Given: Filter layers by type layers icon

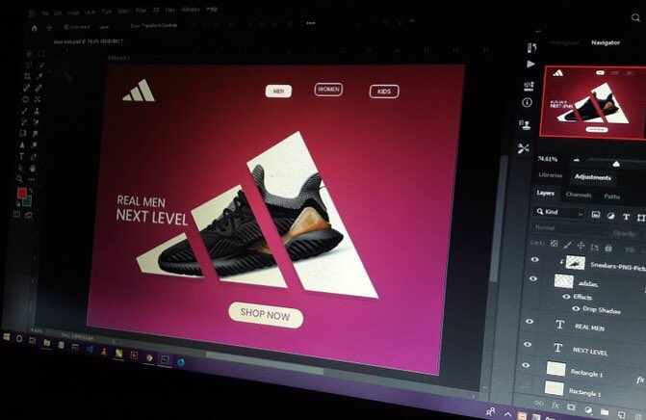Looking at the screenshot, I should tap(626, 217).
